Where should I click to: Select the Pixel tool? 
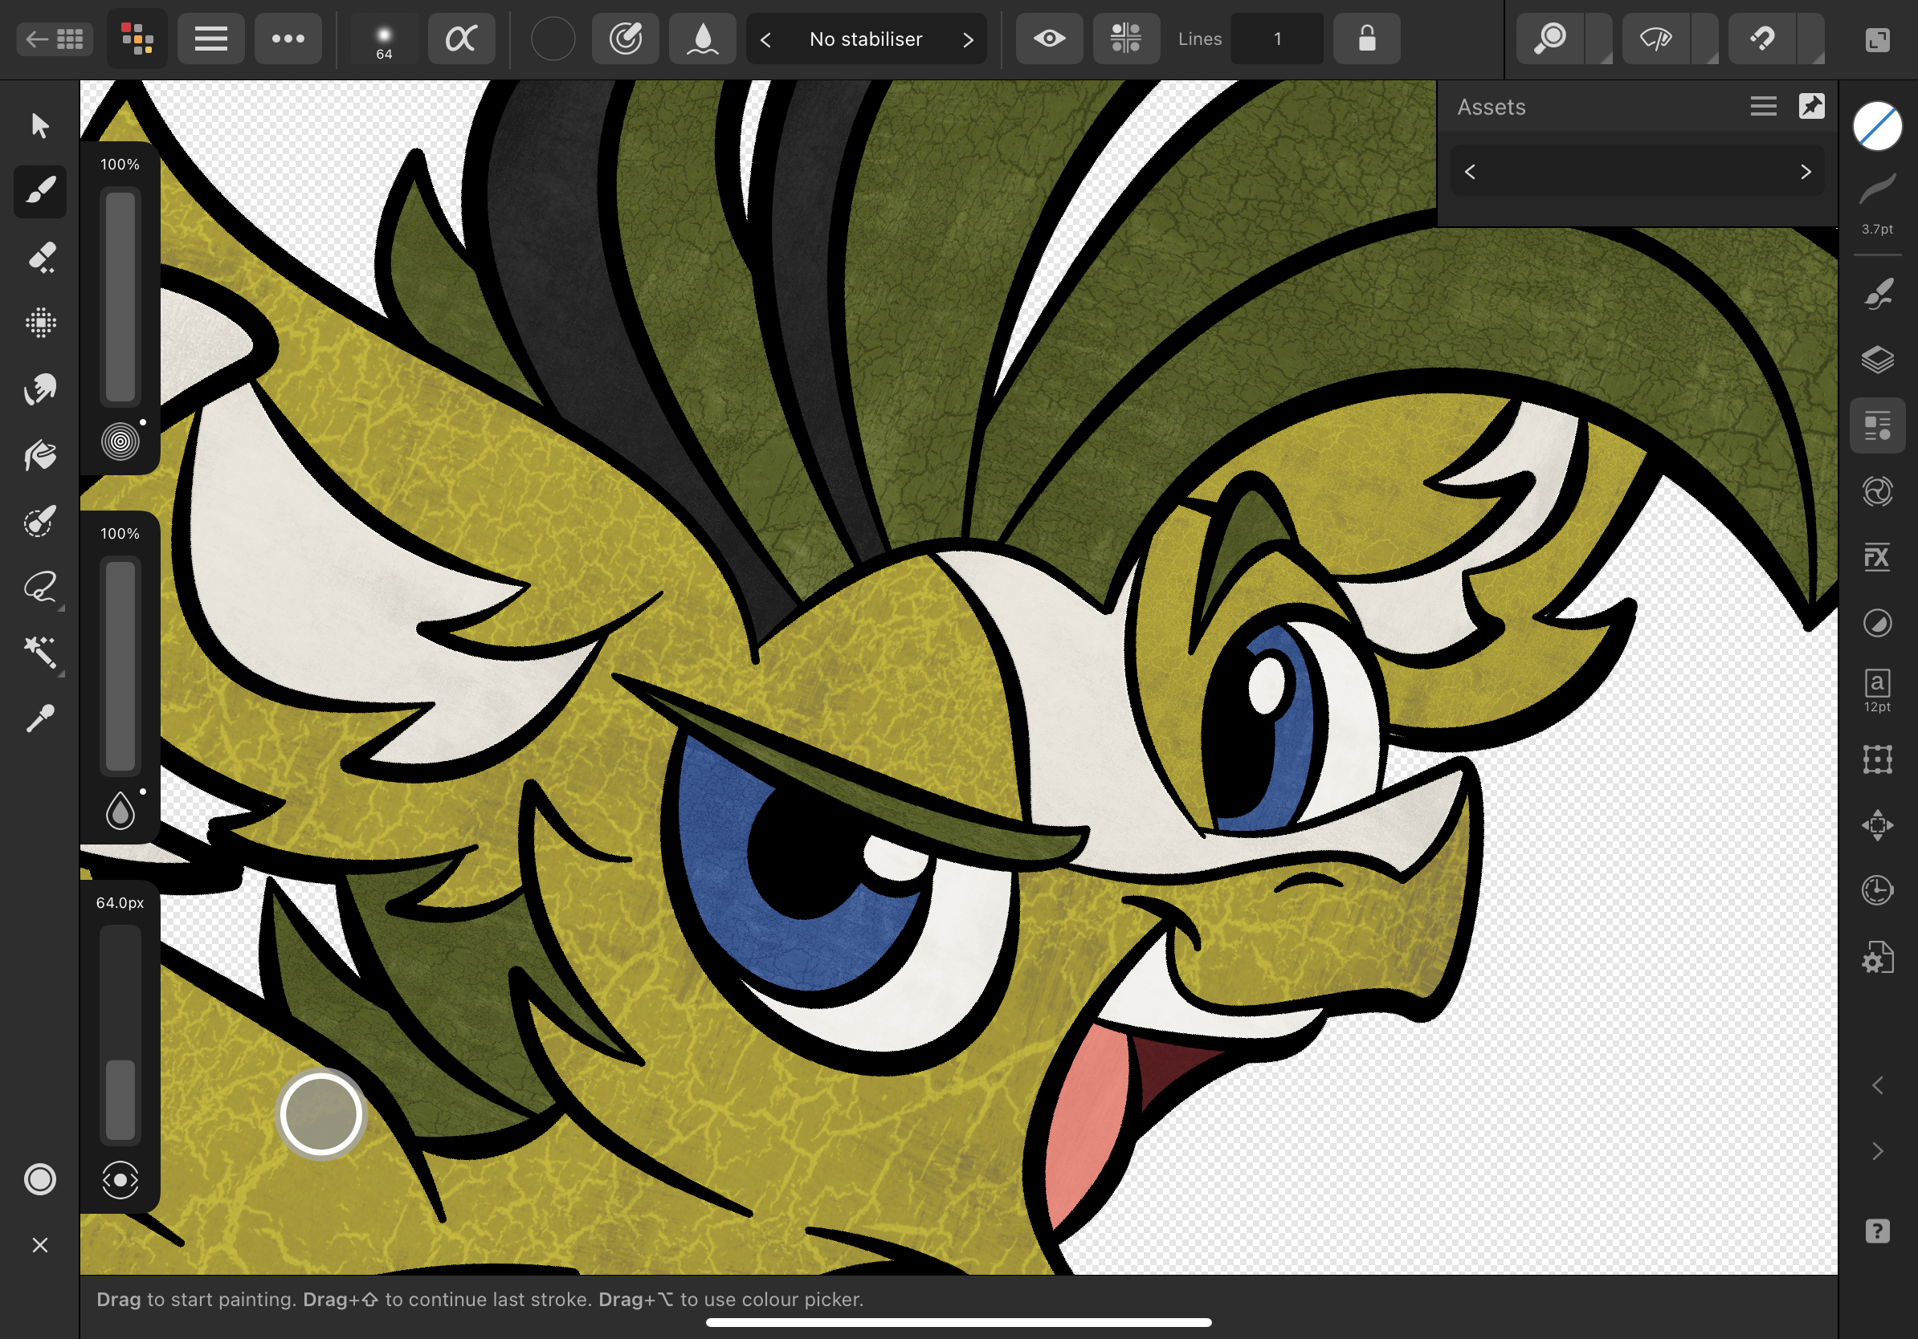pos(40,323)
